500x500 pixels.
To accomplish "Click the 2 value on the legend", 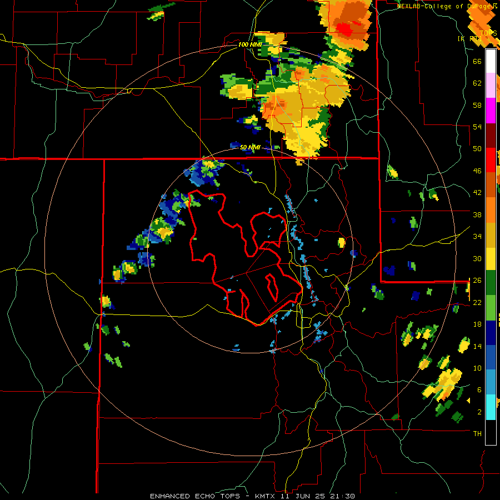I will click(479, 412).
